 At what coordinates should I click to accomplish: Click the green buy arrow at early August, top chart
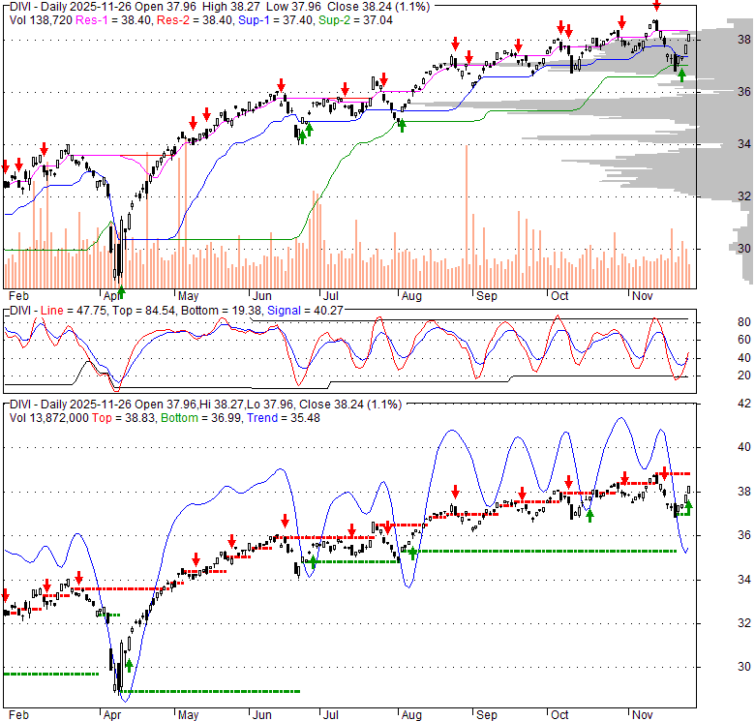pyautogui.click(x=402, y=126)
